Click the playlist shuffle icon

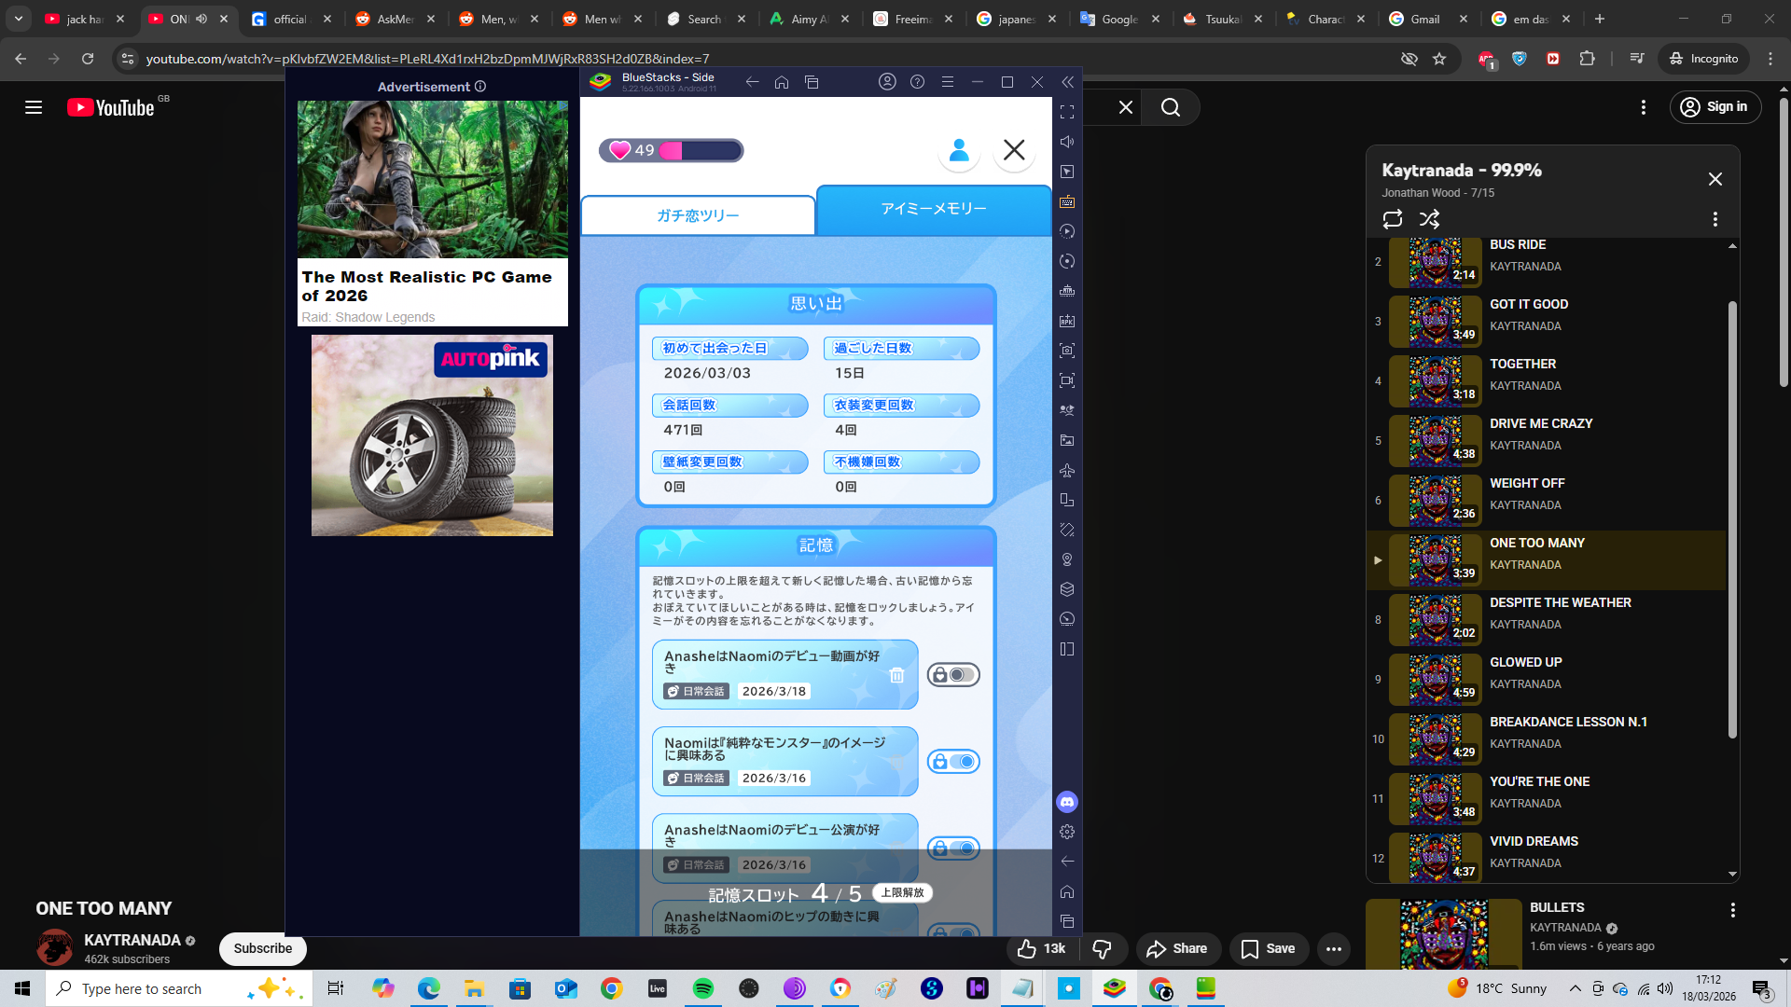coord(1429,219)
